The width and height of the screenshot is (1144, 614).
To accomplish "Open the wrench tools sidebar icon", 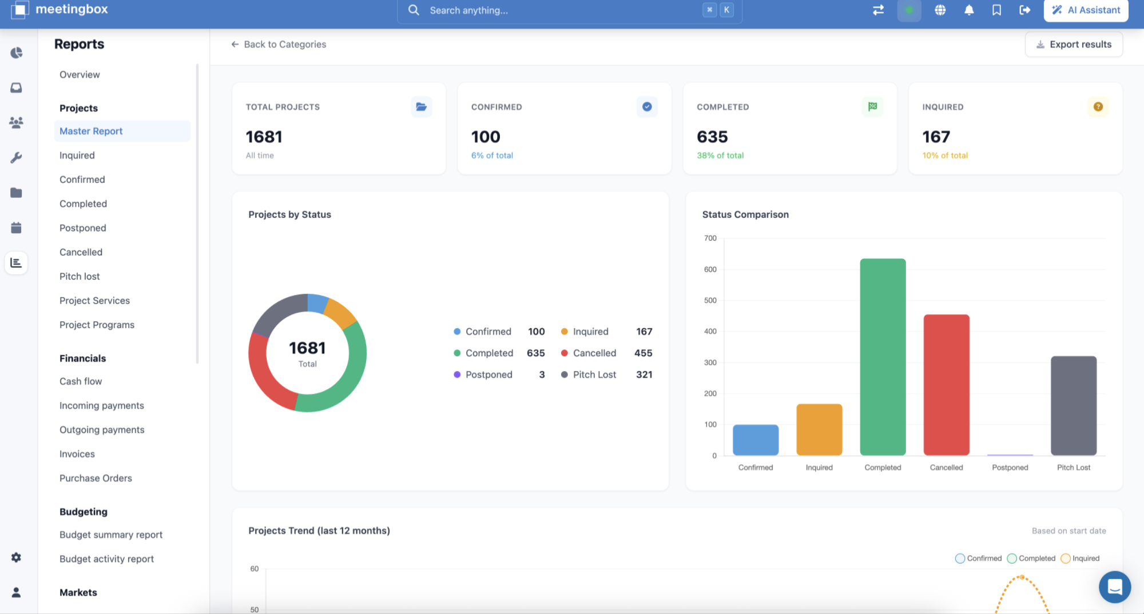I will tap(17, 158).
